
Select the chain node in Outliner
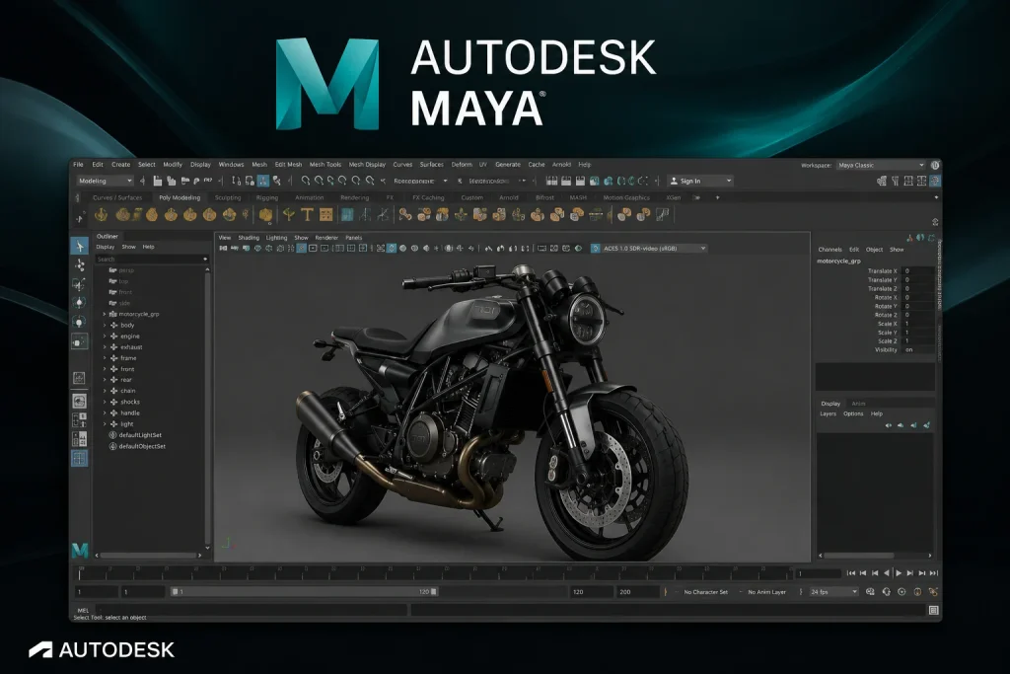(x=127, y=391)
